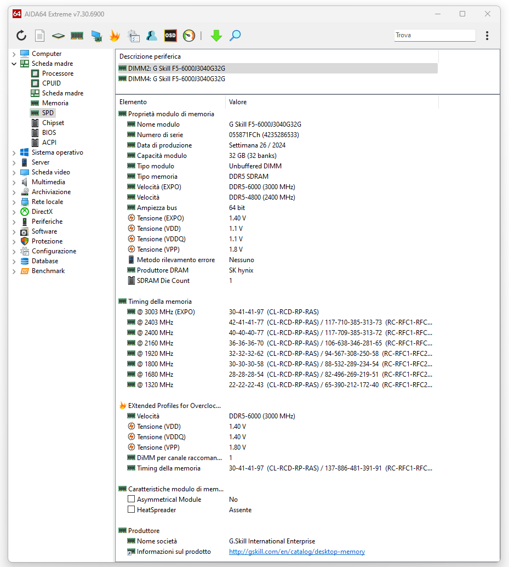Select the Nome modulo row
Screen dimensions: 509x567
coord(277,124)
